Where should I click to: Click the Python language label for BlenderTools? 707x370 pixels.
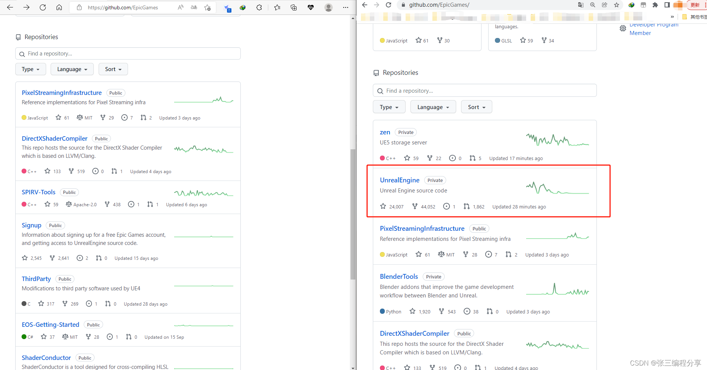[393, 312]
